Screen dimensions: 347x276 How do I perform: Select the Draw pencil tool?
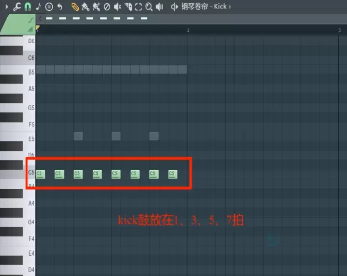[x=75, y=7]
